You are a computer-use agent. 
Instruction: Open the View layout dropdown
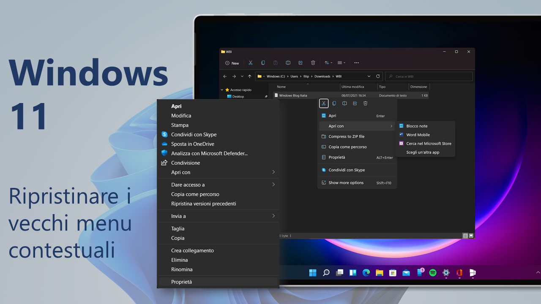(341, 63)
